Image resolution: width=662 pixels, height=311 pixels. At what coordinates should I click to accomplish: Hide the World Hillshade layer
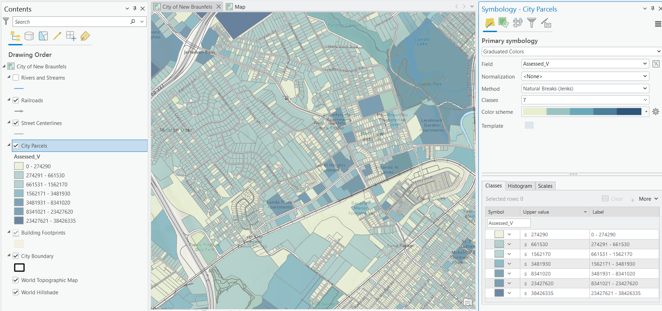click(16, 292)
